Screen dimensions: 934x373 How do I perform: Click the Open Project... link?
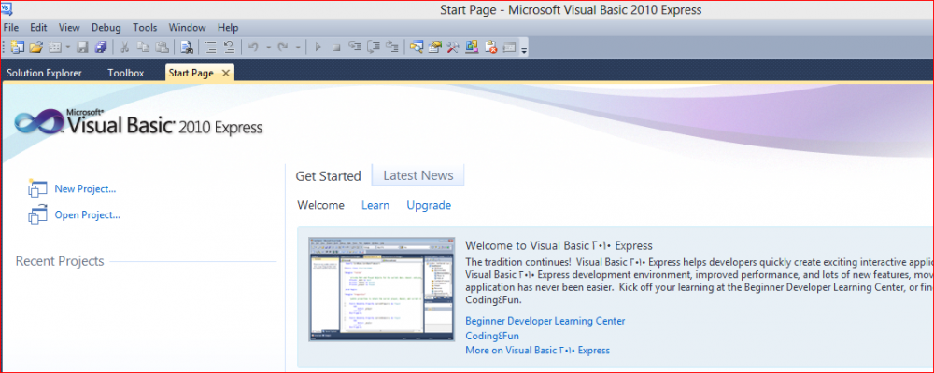coord(87,215)
